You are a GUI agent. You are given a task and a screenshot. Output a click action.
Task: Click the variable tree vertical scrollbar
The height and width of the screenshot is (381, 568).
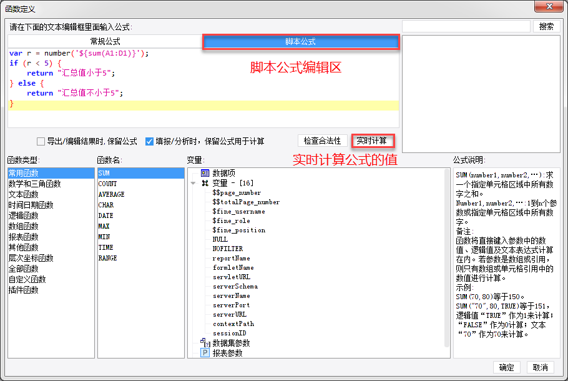point(447,258)
